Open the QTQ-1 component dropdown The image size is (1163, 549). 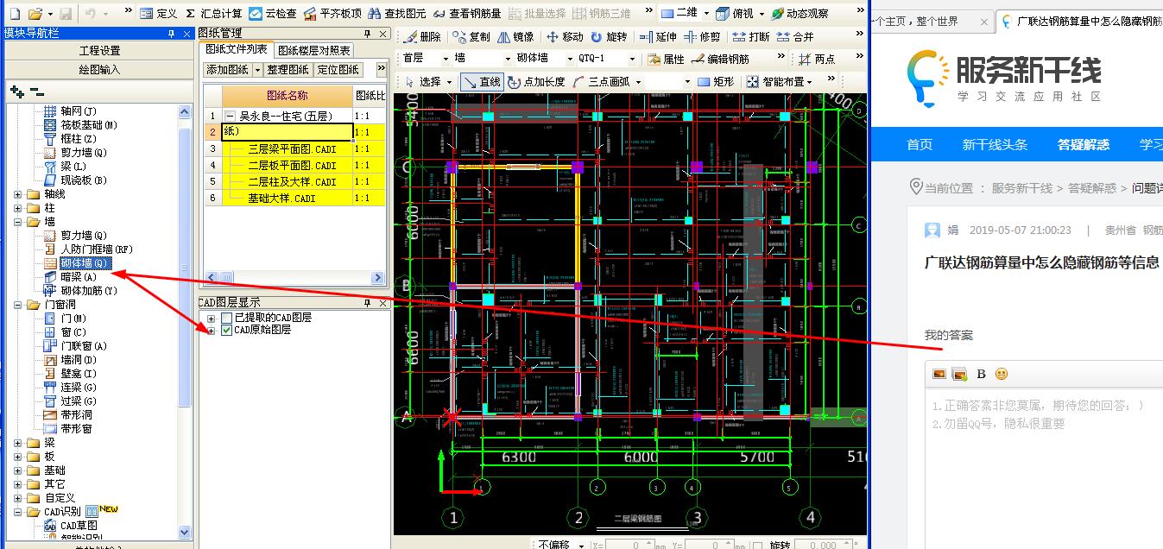pos(632,59)
